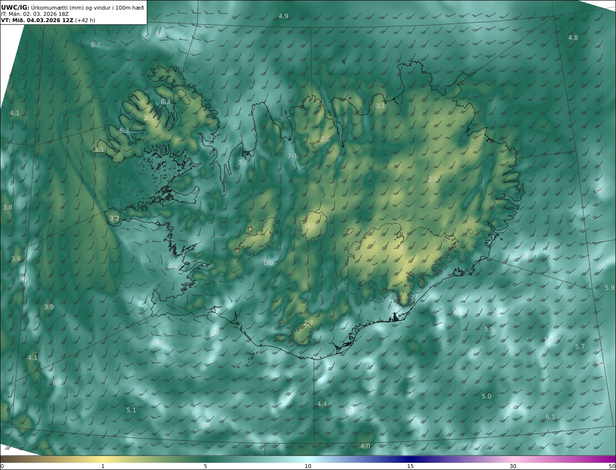Click the map value 4.0

tap(365, 446)
